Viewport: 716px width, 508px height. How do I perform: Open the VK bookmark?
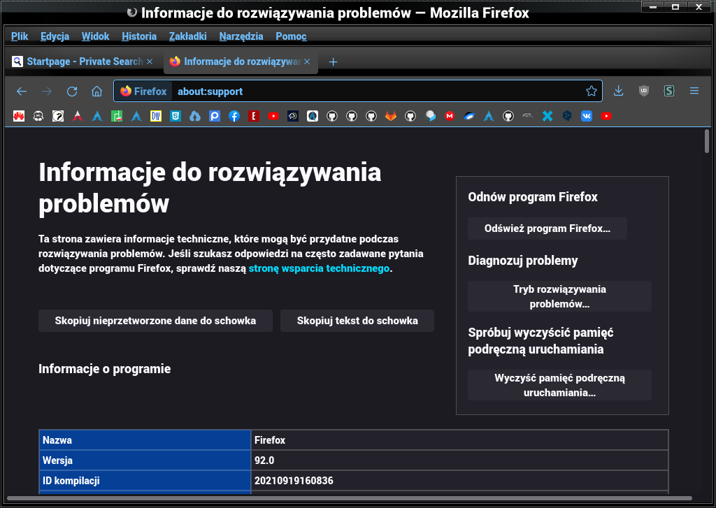[x=587, y=117]
